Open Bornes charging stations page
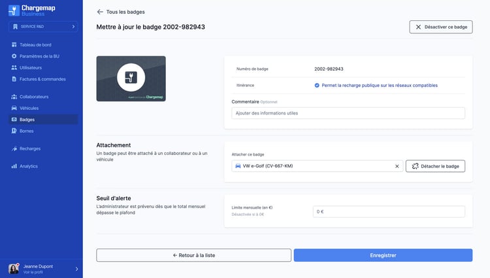The width and height of the screenshot is (490, 278). [x=27, y=131]
